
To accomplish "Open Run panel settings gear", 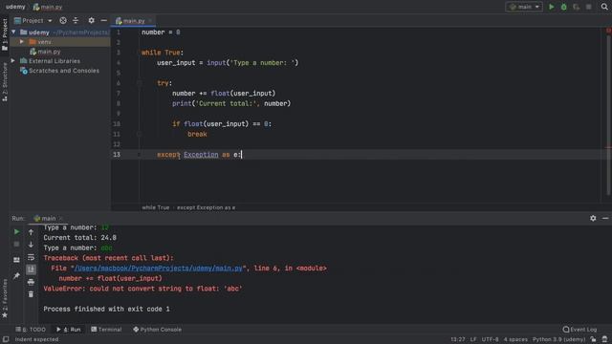I will click(593, 219).
